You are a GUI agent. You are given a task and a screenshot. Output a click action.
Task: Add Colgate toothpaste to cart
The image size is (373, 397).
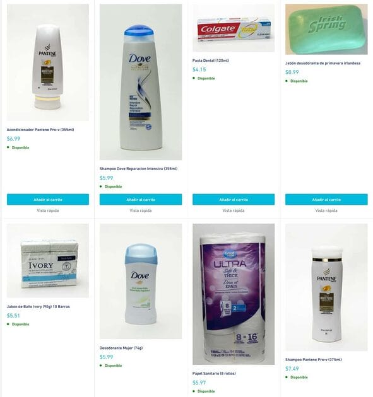234,200
